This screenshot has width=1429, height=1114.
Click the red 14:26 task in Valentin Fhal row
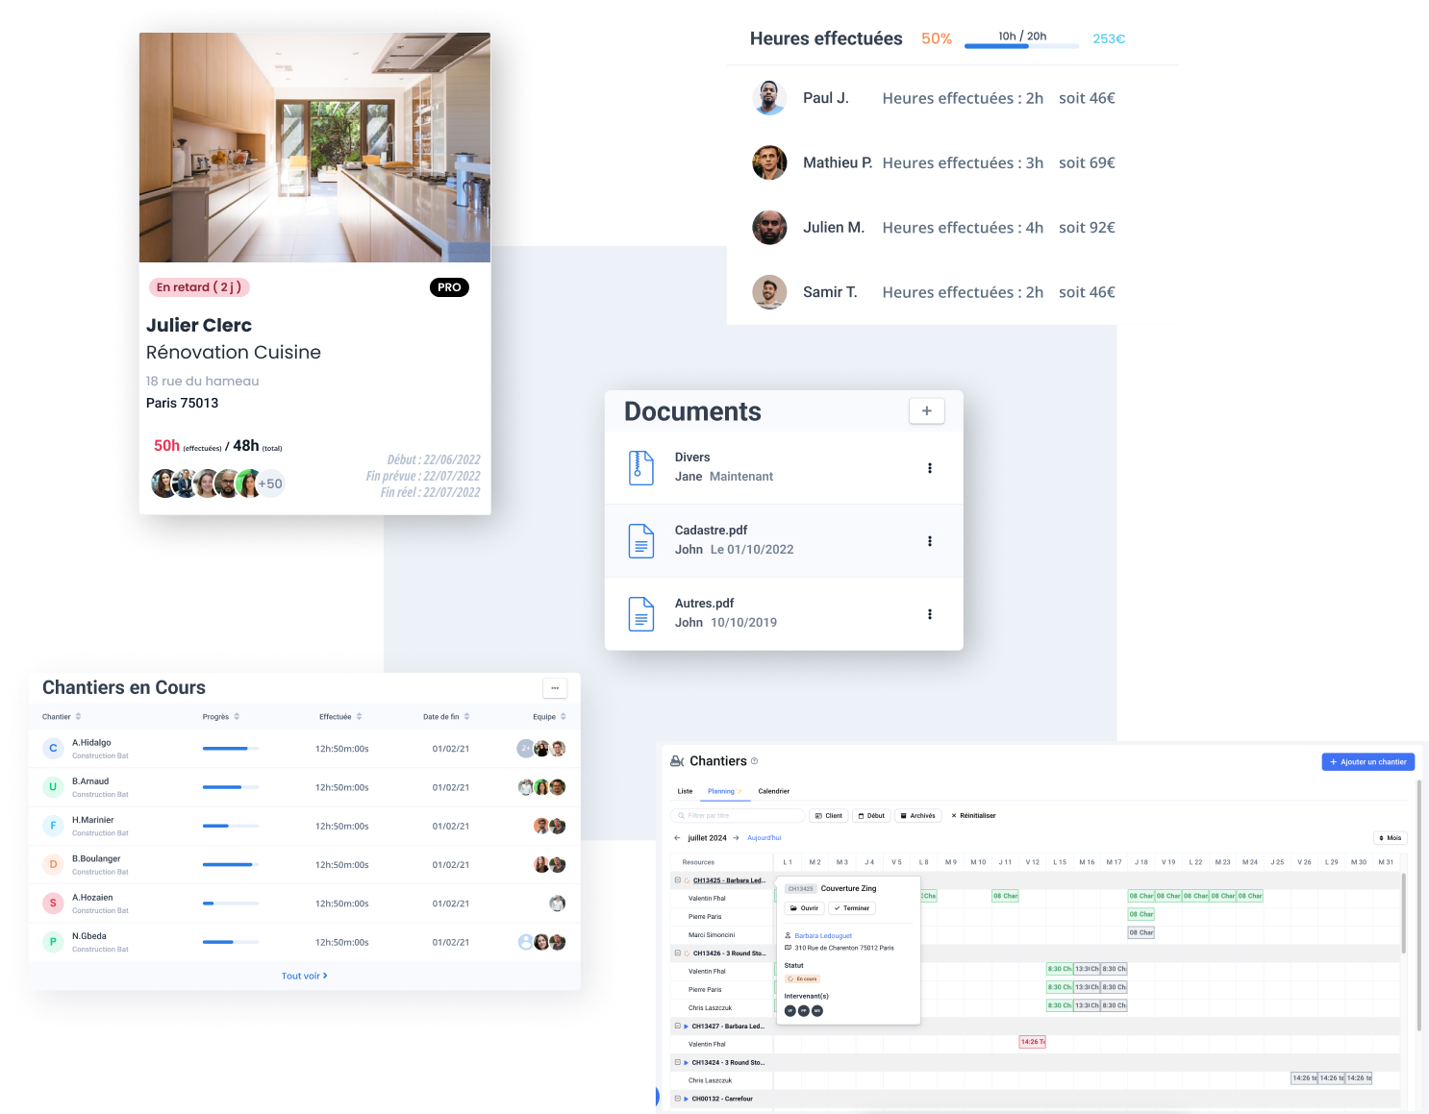point(1032,1042)
